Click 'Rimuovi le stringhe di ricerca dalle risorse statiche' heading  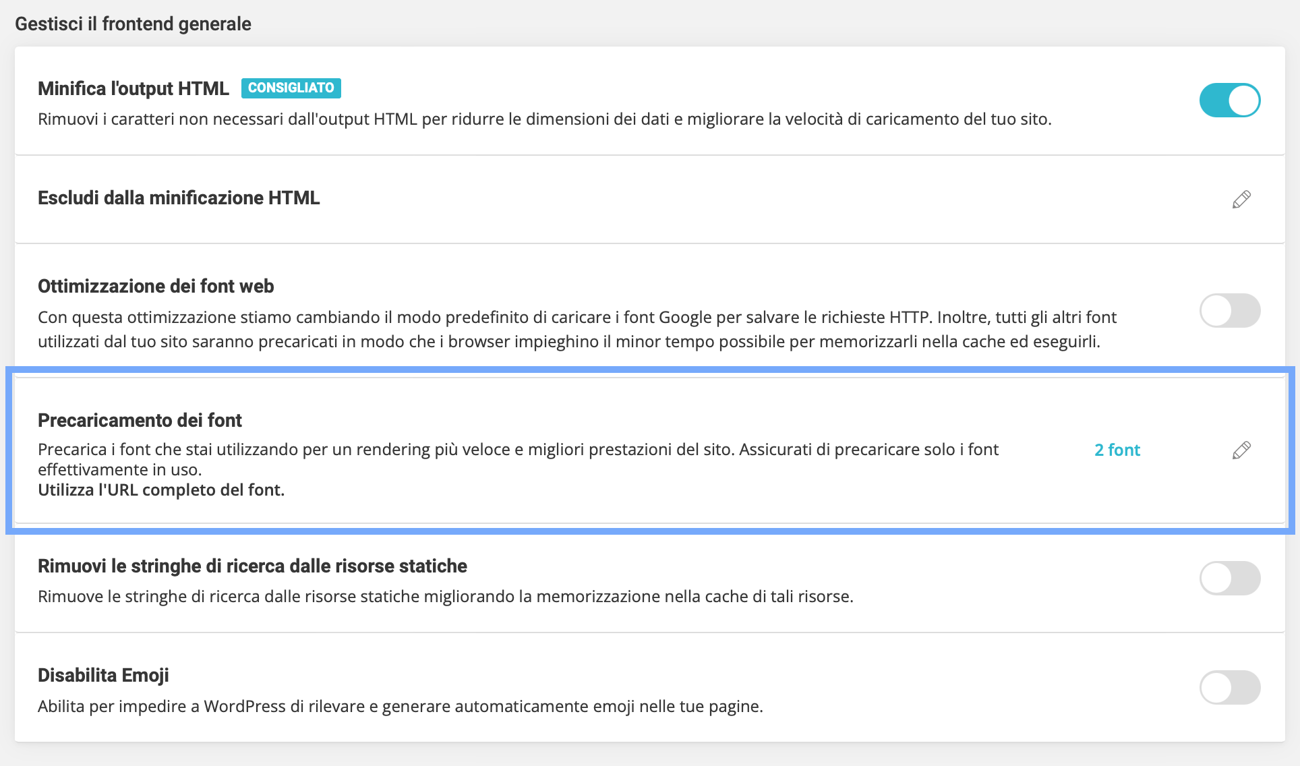pyautogui.click(x=252, y=566)
